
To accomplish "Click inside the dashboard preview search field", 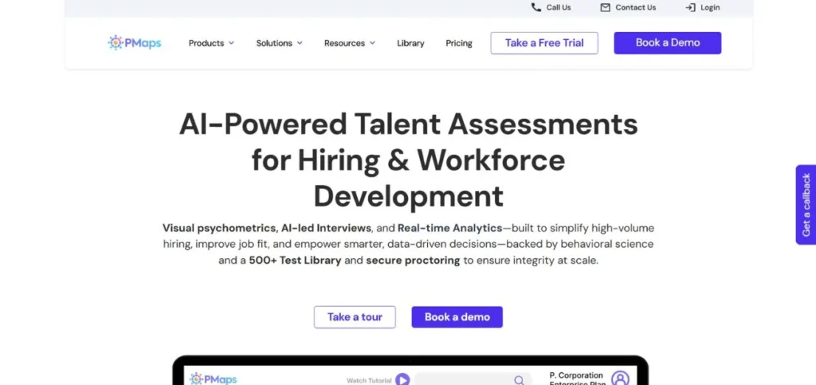I will (x=464, y=380).
